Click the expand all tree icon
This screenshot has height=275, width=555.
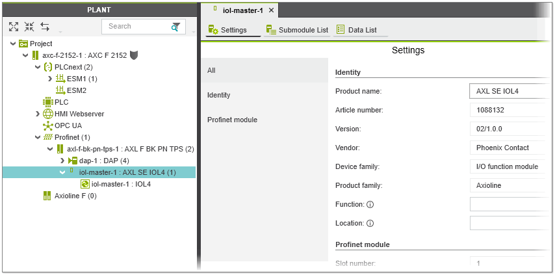click(x=14, y=27)
